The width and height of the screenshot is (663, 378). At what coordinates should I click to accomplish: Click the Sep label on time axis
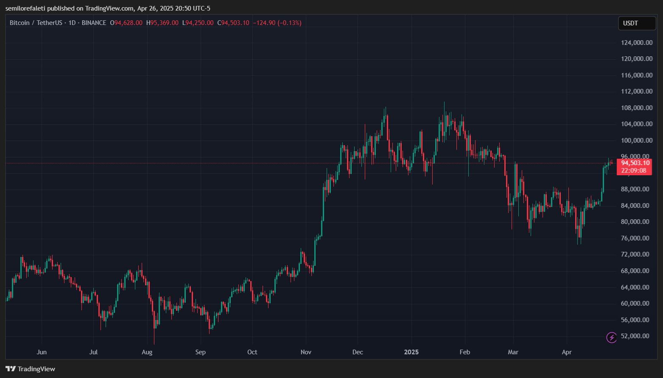click(200, 352)
